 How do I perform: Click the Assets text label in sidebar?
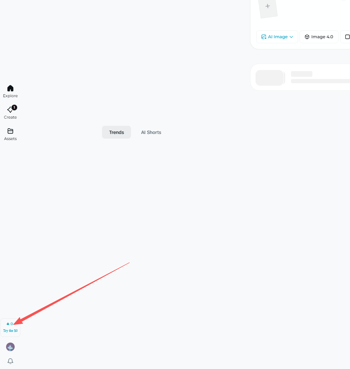point(10,139)
